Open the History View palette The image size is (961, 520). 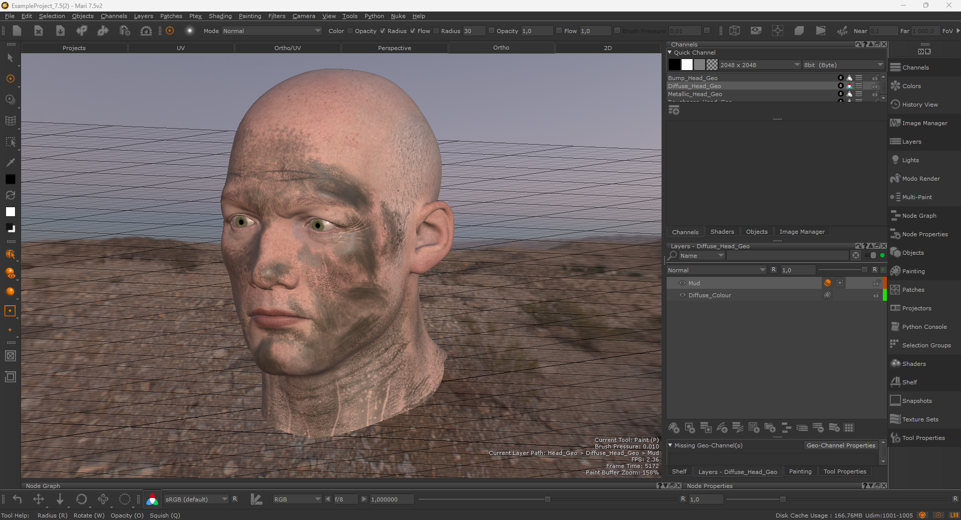[919, 105]
